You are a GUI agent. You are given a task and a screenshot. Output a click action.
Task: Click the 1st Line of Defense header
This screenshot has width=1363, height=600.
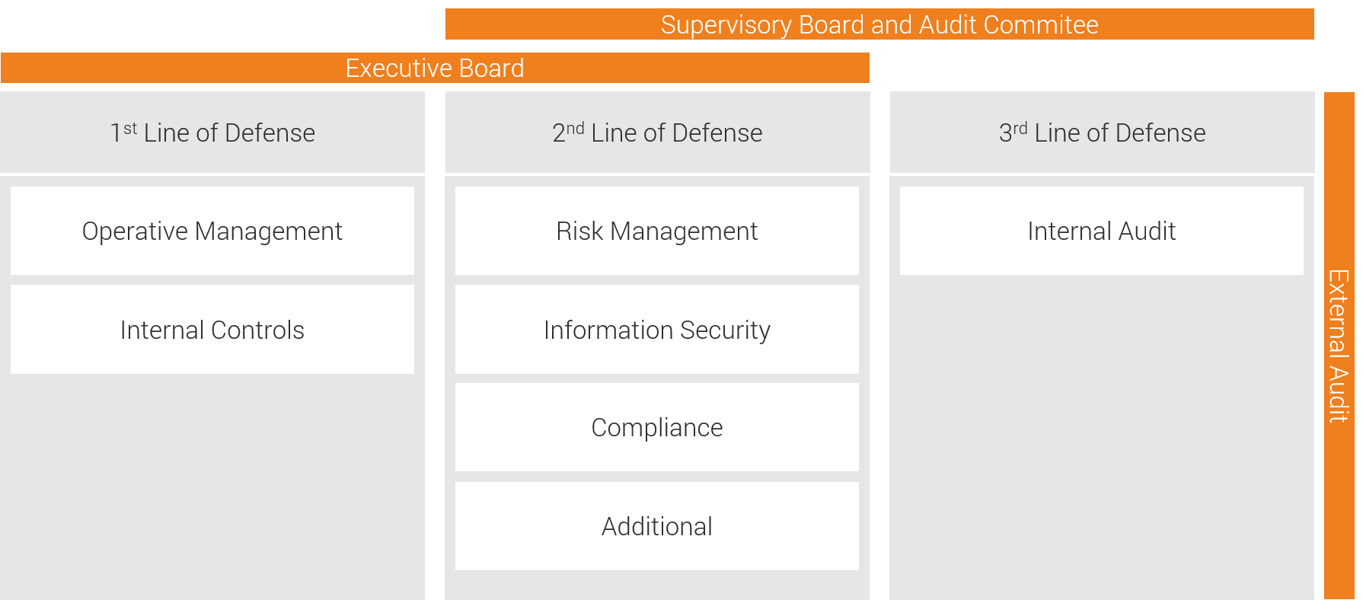click(212, 132)
